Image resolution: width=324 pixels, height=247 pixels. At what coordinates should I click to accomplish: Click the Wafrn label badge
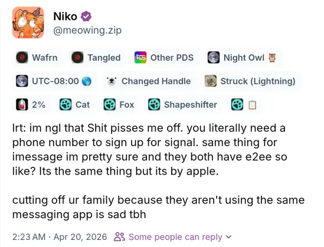coord(37,58)
